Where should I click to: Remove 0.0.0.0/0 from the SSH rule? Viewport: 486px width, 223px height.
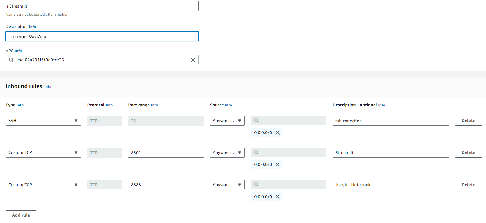[x=278, y=133]
